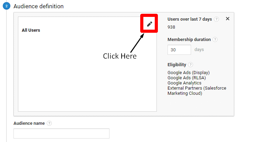Close the audience definition panel
This screenshot has height=142, width=257.
[227, 19]
